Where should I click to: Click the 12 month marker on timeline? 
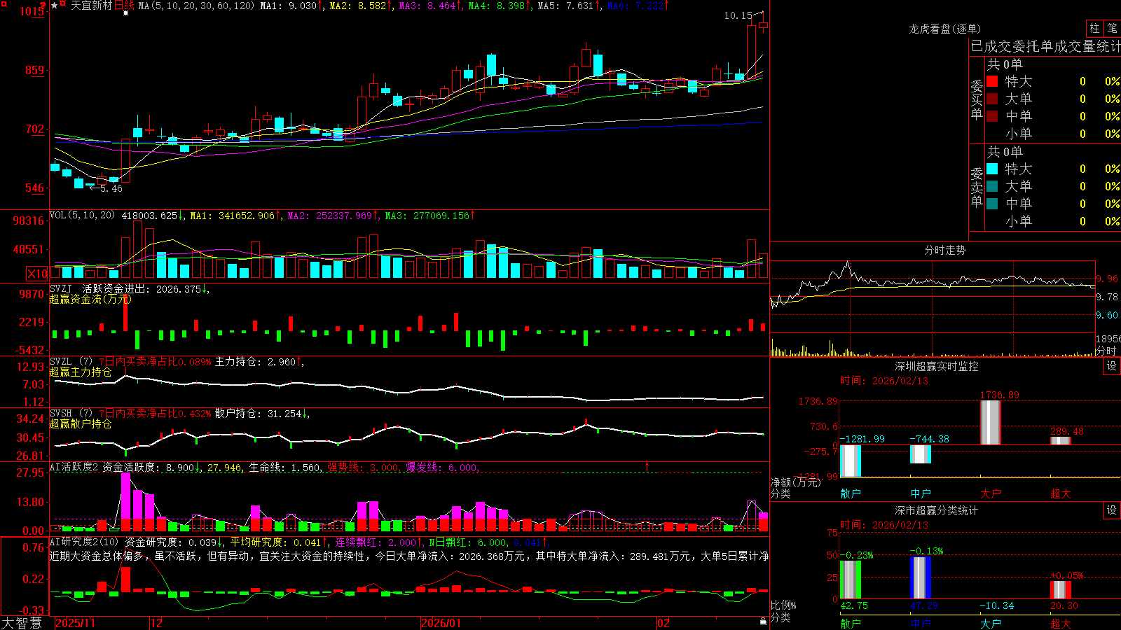pyautogui.click(x=156, y=623)
